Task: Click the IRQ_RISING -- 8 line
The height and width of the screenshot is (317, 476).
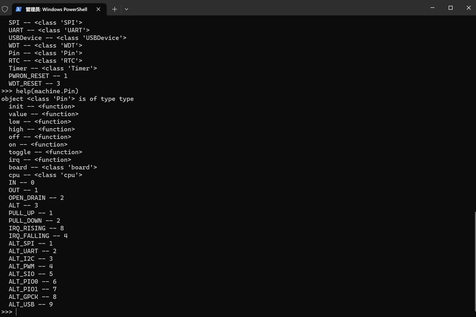Action: pyautogui.click(x=36, y=228)
